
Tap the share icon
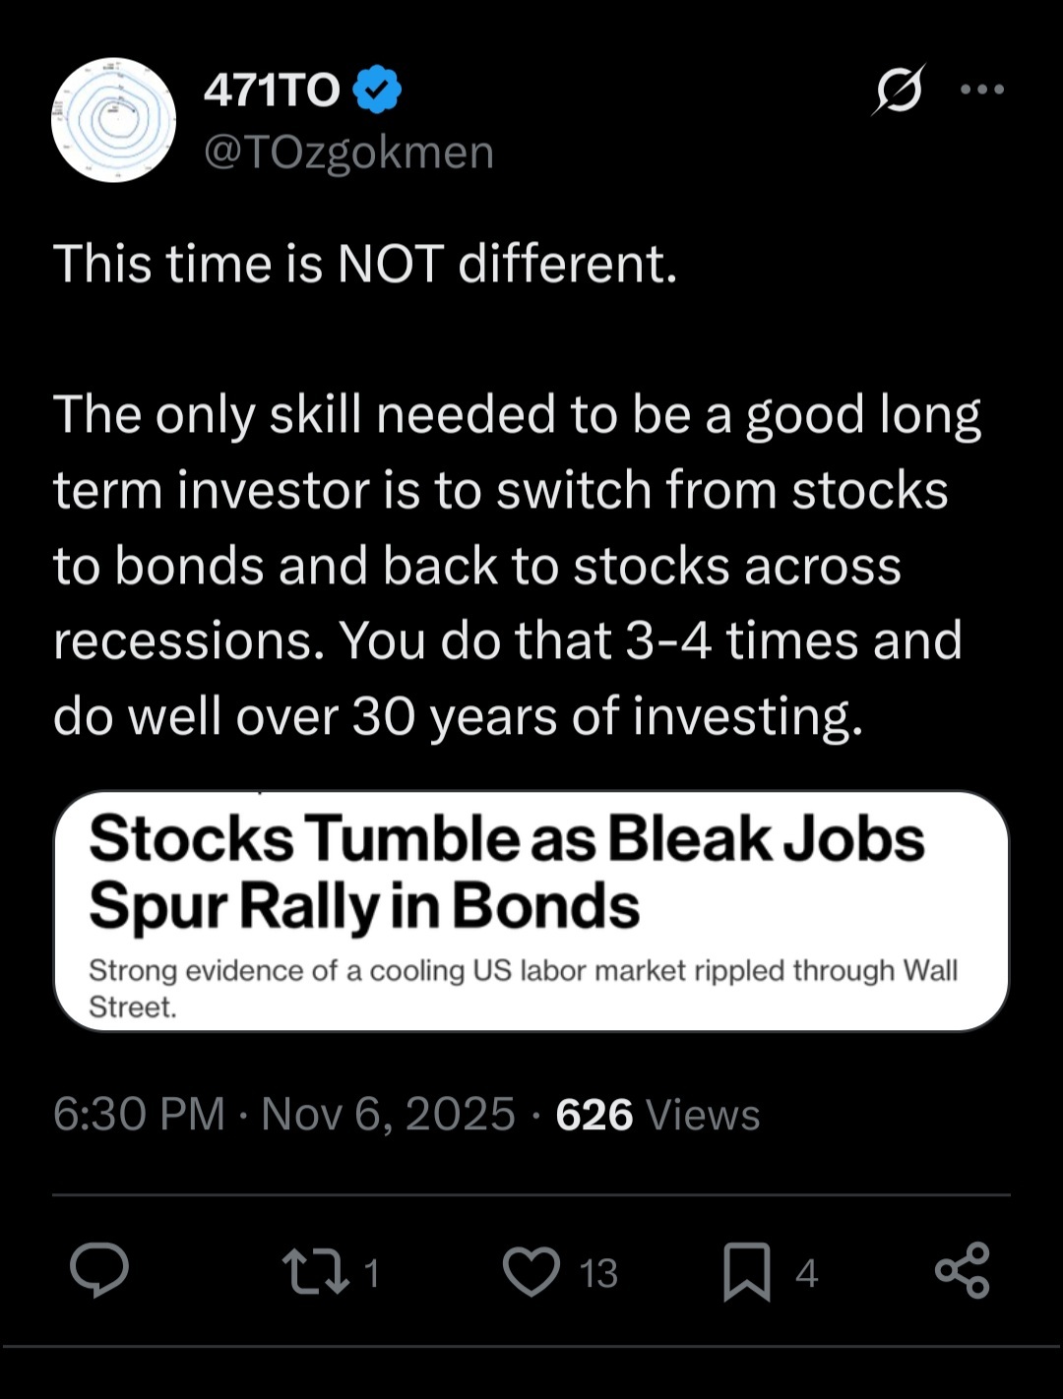tap(962, 1271)
